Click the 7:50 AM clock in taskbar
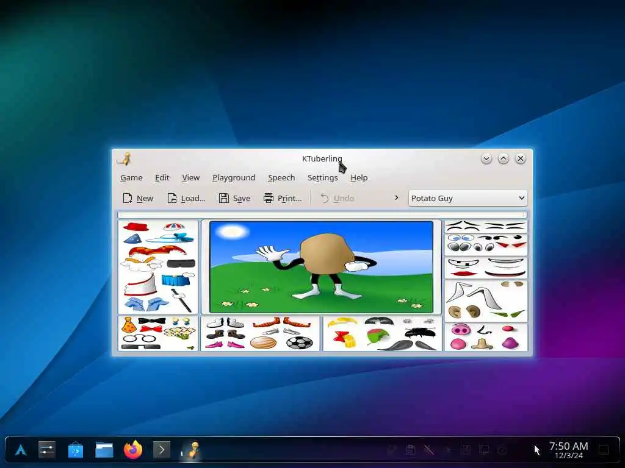Screen dimensions: 625x468 pos(568,450)
